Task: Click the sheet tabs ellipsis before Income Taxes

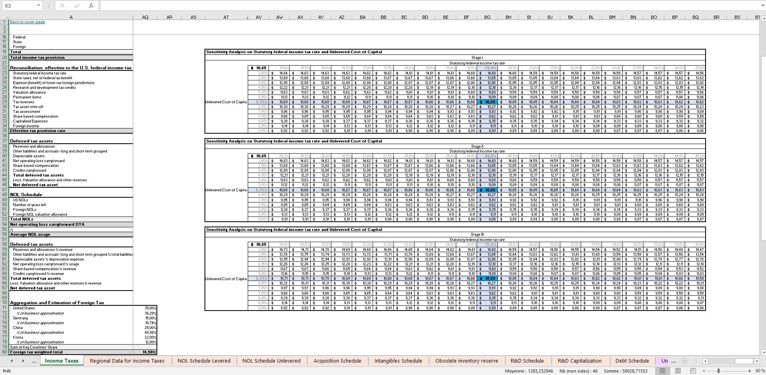Action: (x=34, y=361)
